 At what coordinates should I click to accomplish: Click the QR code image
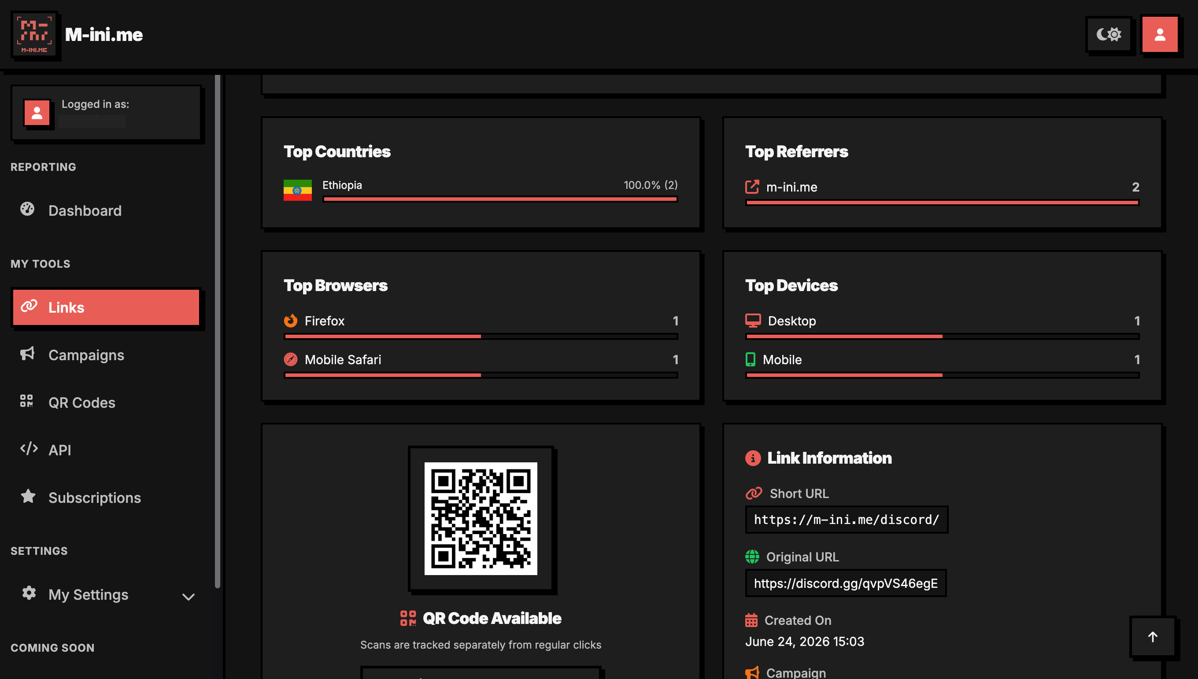[x=481, y=519]
